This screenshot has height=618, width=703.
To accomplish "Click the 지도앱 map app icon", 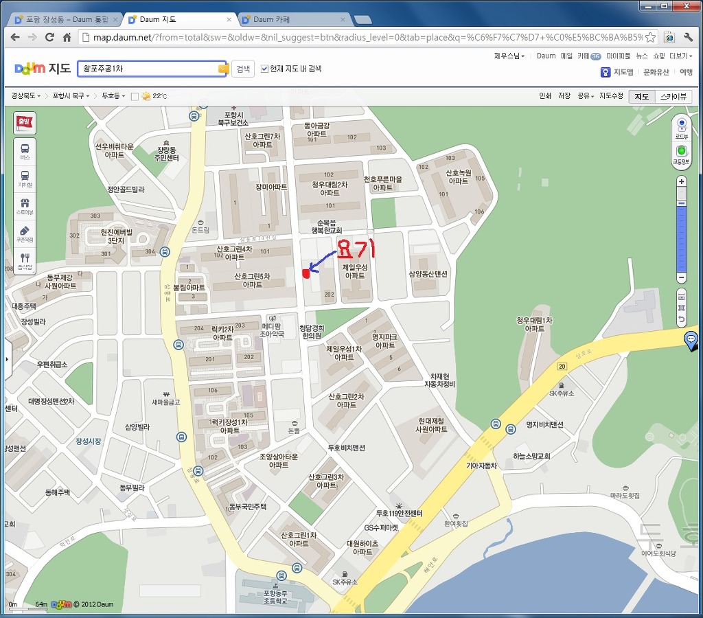I will point(606,72).
